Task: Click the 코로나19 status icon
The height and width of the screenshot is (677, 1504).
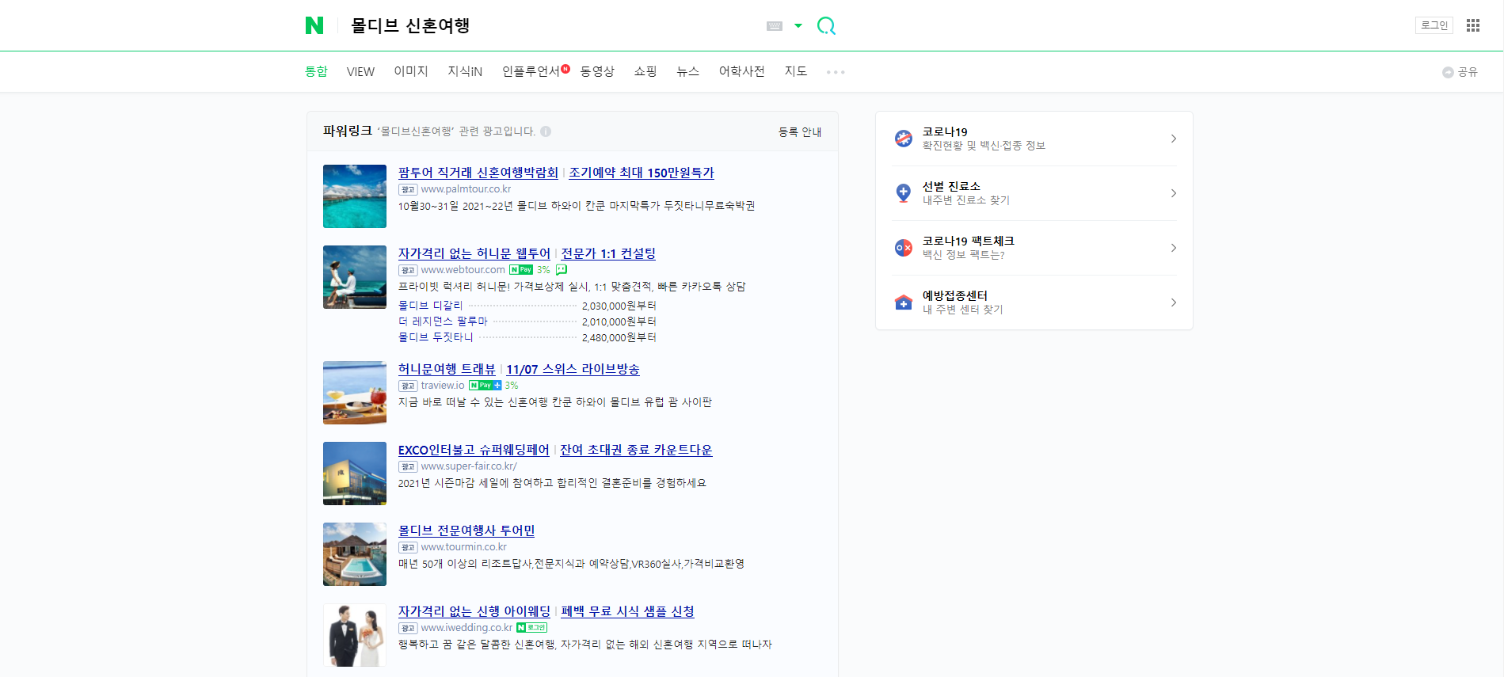Action: coord(904,139)
